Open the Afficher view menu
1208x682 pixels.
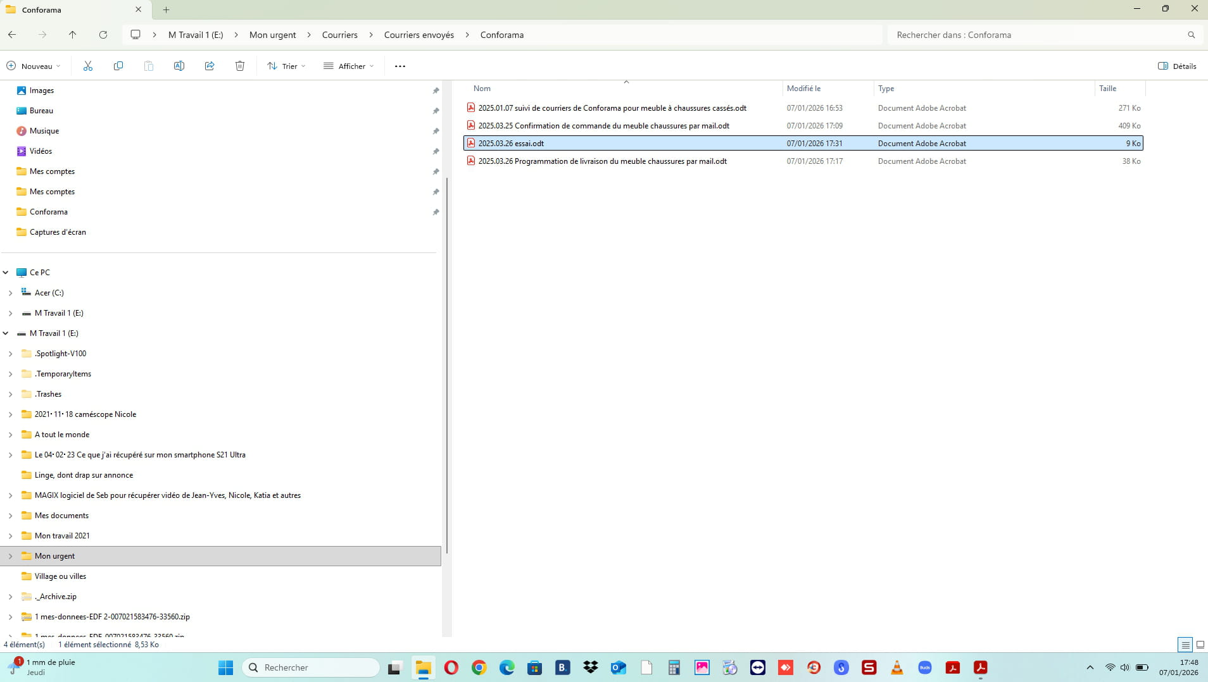349,66
